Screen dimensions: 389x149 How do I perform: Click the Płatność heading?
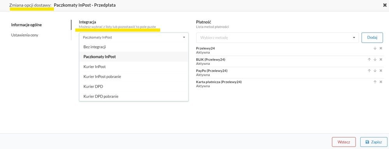pos(203,22)
